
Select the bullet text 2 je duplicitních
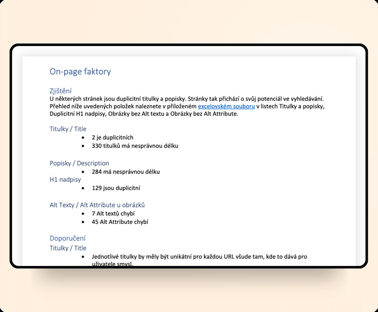113,137
